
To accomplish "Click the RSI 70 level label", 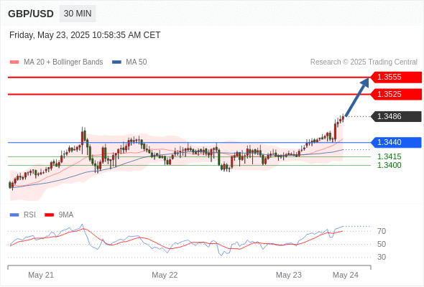I will (x=382, y=231).
